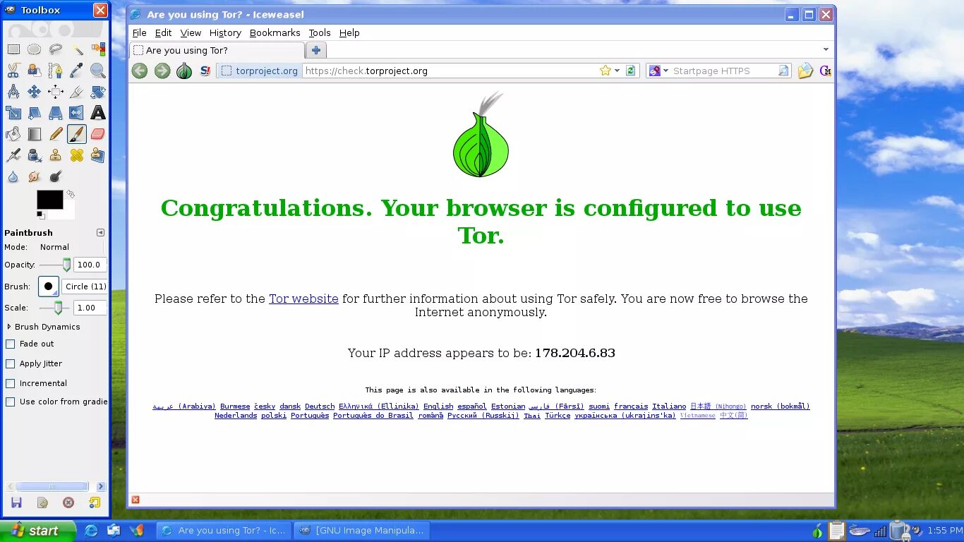Enable the Fade out checkbox
The height and width of the screenshot is (542, 964).
click(x=11, y=344)
